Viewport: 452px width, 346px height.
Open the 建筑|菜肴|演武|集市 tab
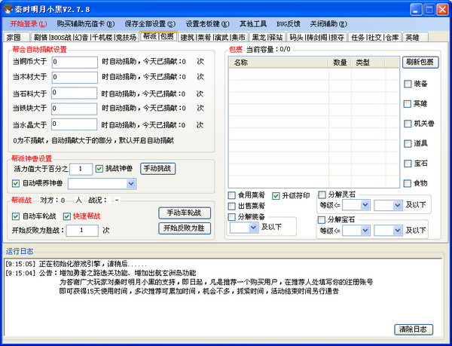212,37
